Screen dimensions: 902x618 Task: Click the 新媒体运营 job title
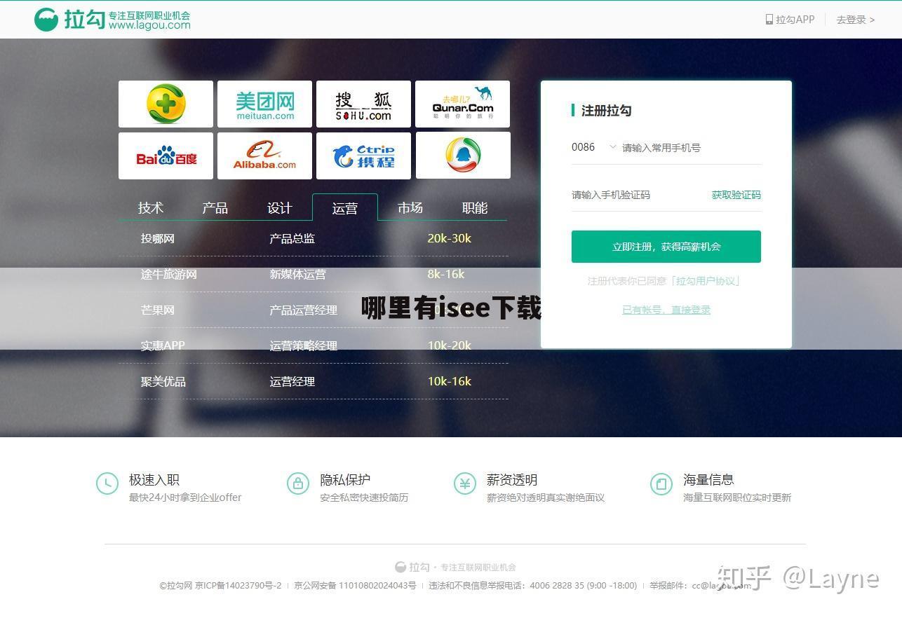[x=298, y=274]
